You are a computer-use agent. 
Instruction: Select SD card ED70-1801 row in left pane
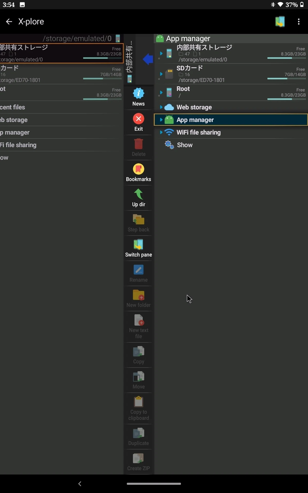[x=62, y=74]
